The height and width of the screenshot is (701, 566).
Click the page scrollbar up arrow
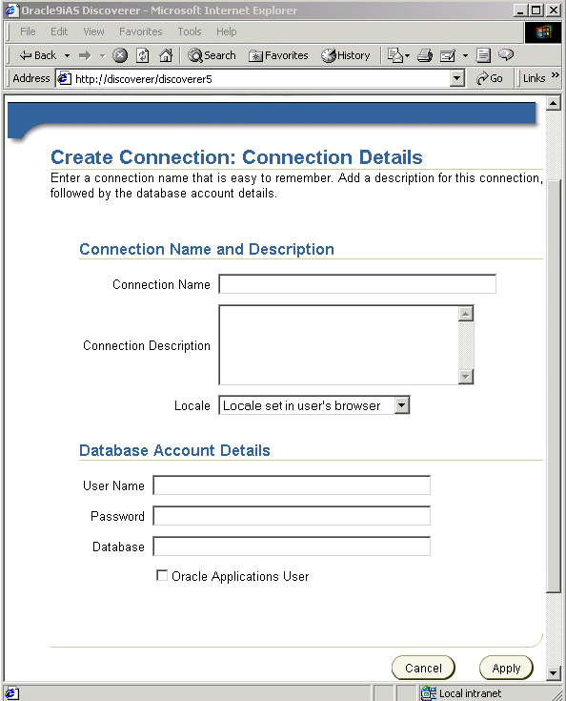(x=553, y=103)
